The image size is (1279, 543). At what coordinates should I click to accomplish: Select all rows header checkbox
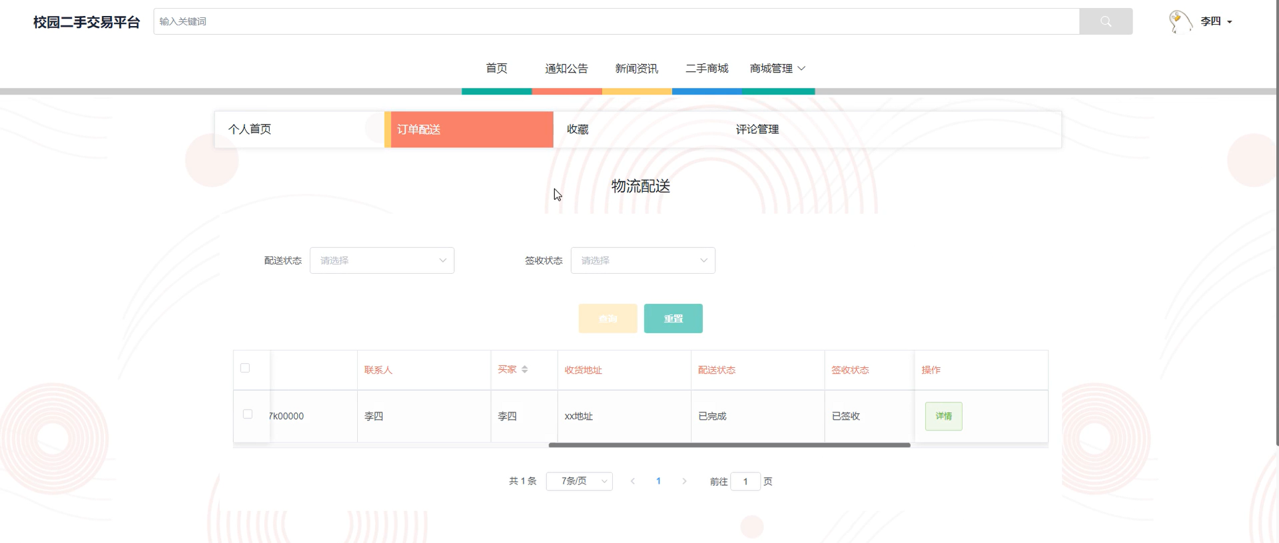click(245, 368)
